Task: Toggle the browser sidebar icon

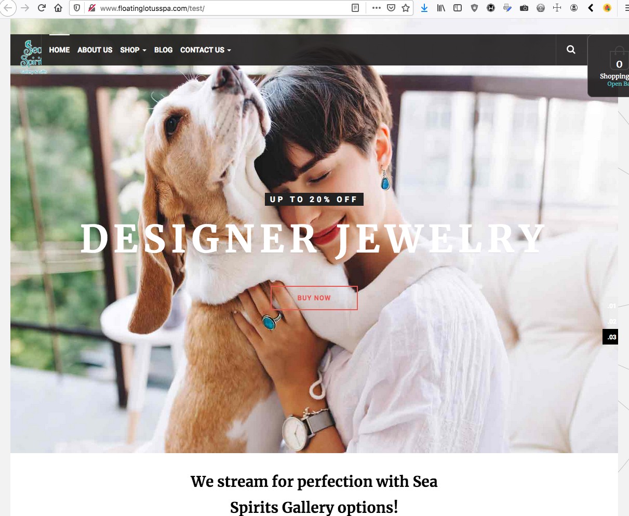Action: point(458,8)
